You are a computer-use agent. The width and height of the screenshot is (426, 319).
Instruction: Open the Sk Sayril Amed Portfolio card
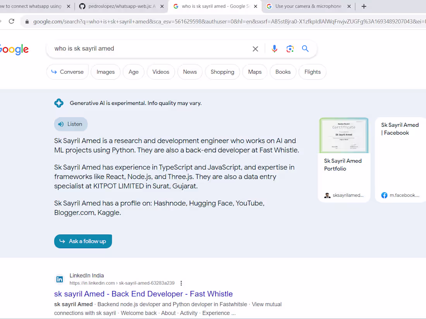(344, 160)
